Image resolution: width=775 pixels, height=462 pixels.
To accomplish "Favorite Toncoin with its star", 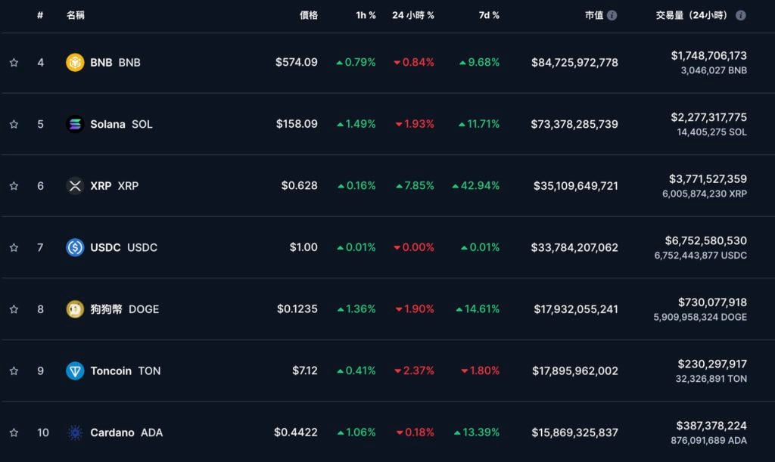I will coord(14,371).
